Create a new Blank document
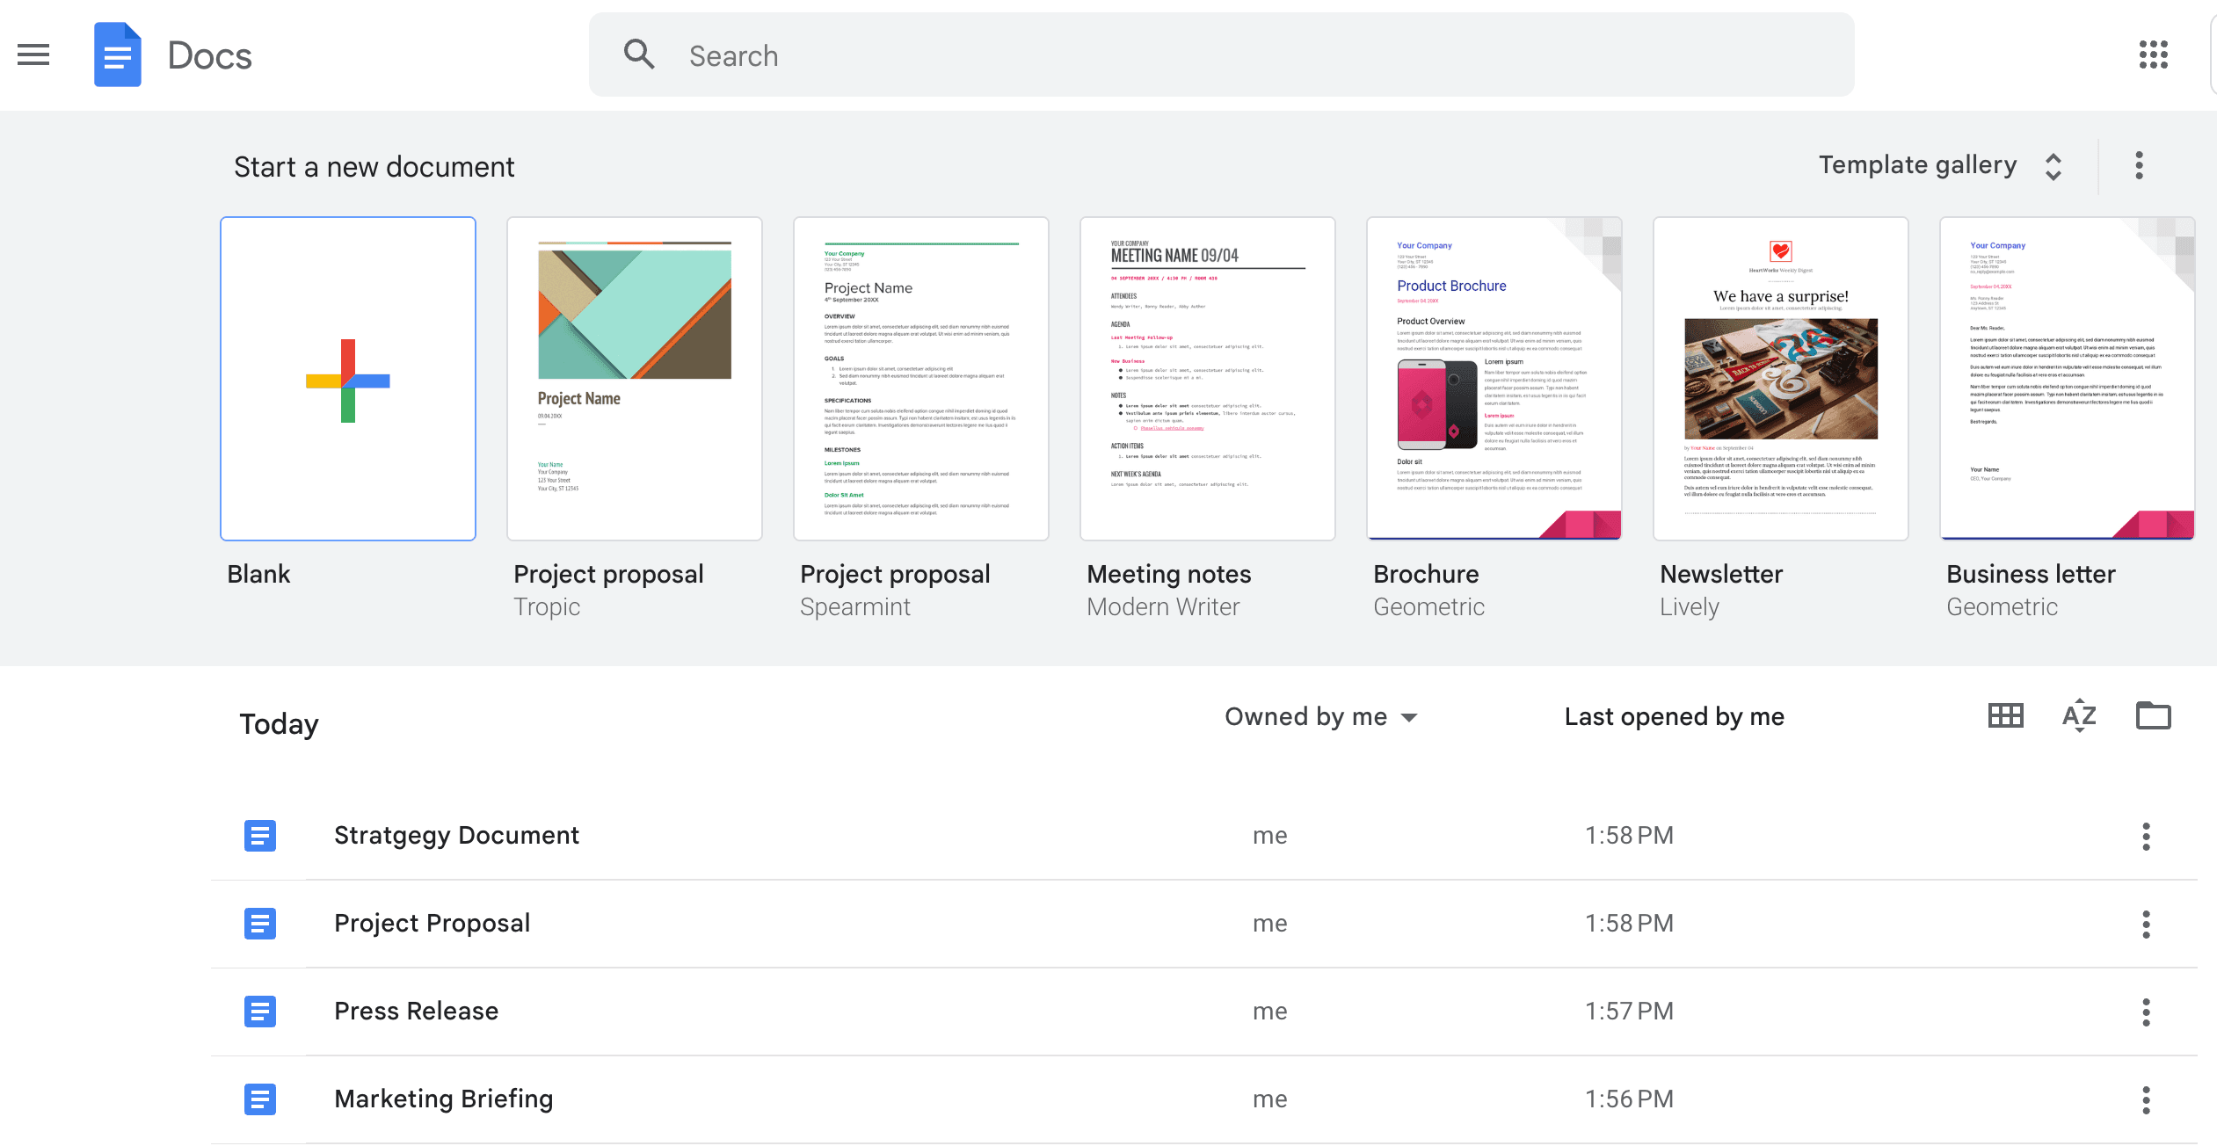 pos(348,379)
